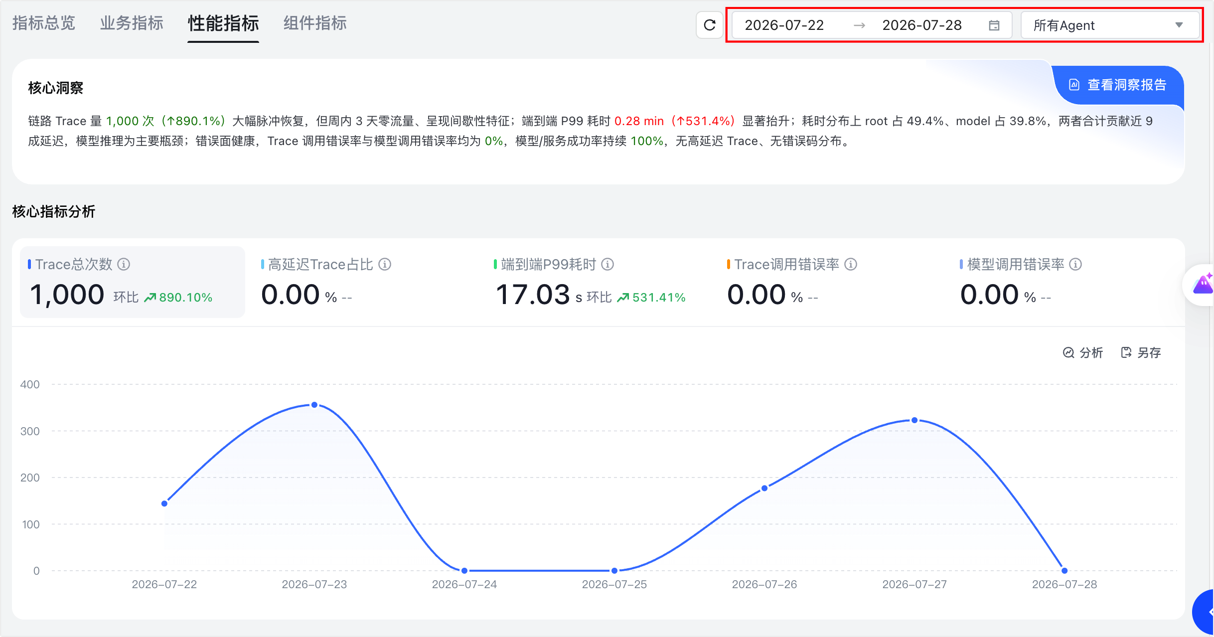This screenshot has width=1214, height=637.
Task: Select the 性能指标 tab
Action: 223,24
